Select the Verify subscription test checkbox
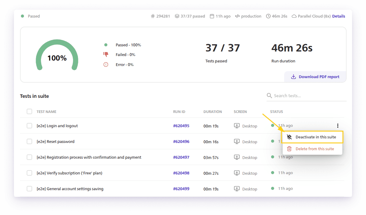Viewport: 366px width, 215px height. click(x=29, y=173)
